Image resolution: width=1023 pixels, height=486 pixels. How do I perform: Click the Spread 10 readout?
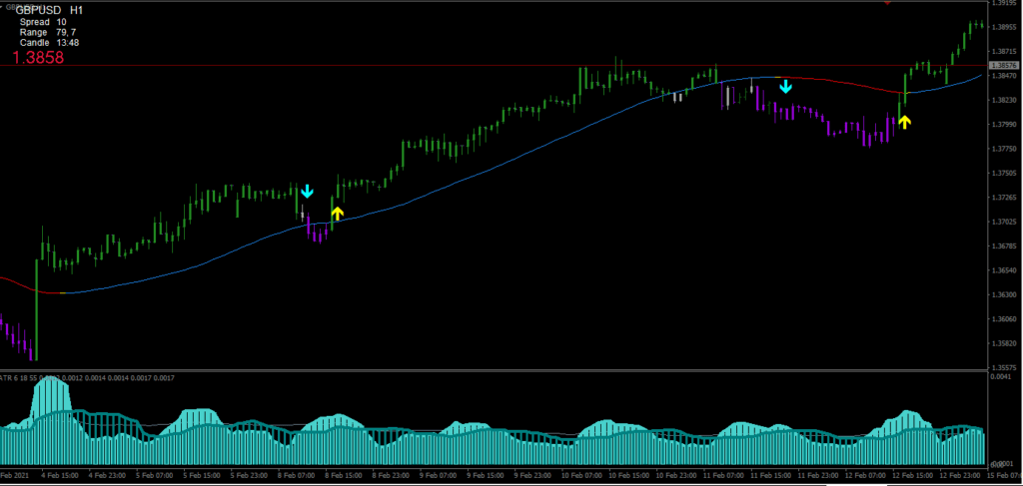click(43, 22)
